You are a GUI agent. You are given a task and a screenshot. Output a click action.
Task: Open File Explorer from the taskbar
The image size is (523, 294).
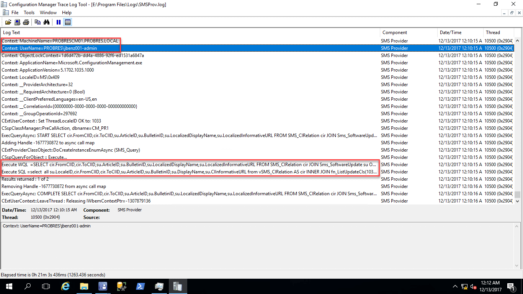click(84, 286)
